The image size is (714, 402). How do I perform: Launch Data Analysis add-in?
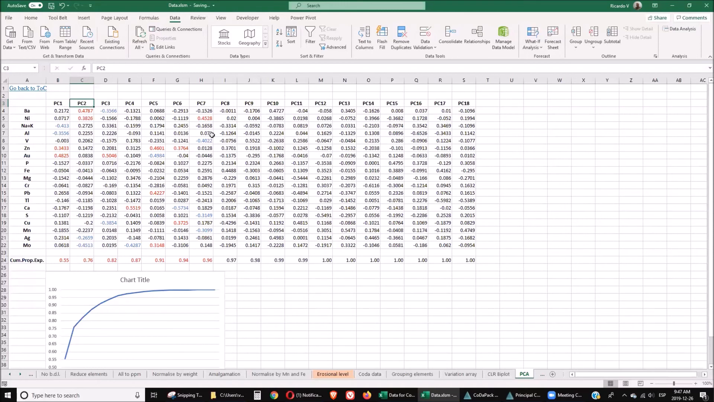[679, 29]
